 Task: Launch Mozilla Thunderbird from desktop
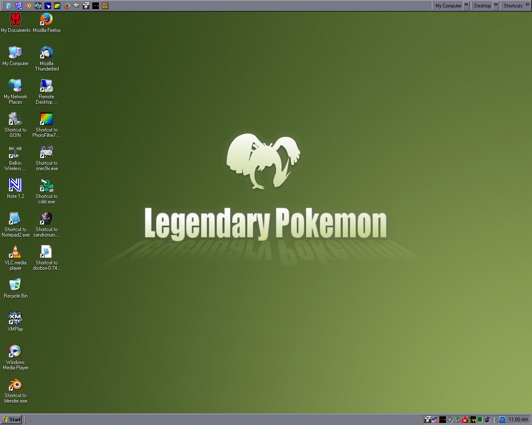46,53
